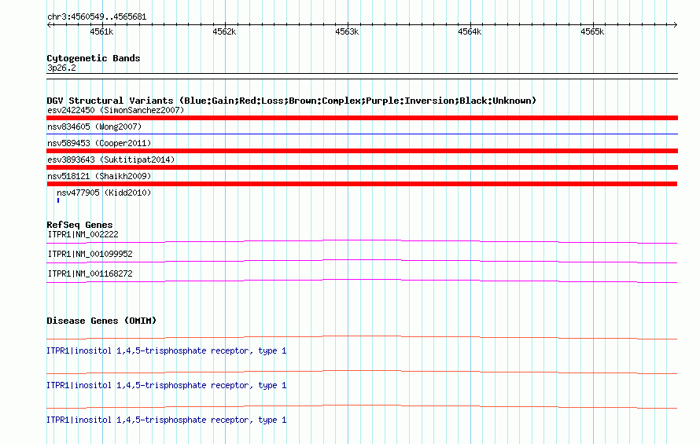This screenshot has height=444, width=700.
Task: Click the 4562k ruler tick label
Action: (x=224, y=31)
